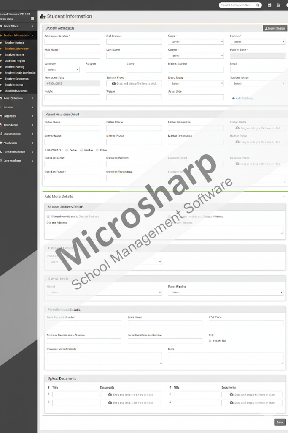Screen dimensions: 288x433
Task: Open the Class dropdown
Action: click(x=196, y=42)
